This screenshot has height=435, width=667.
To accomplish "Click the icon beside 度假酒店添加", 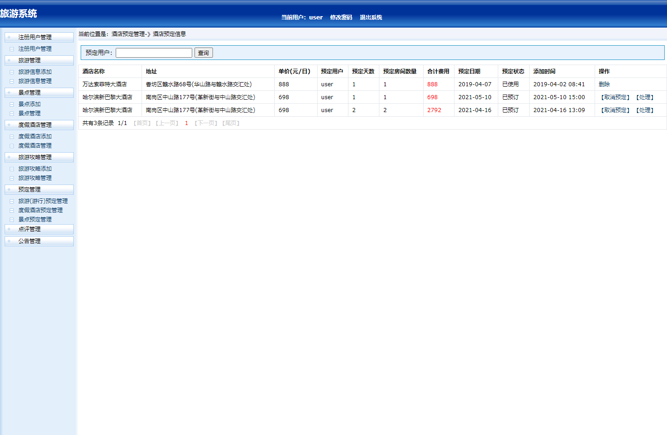I will (x=12, y=137).
